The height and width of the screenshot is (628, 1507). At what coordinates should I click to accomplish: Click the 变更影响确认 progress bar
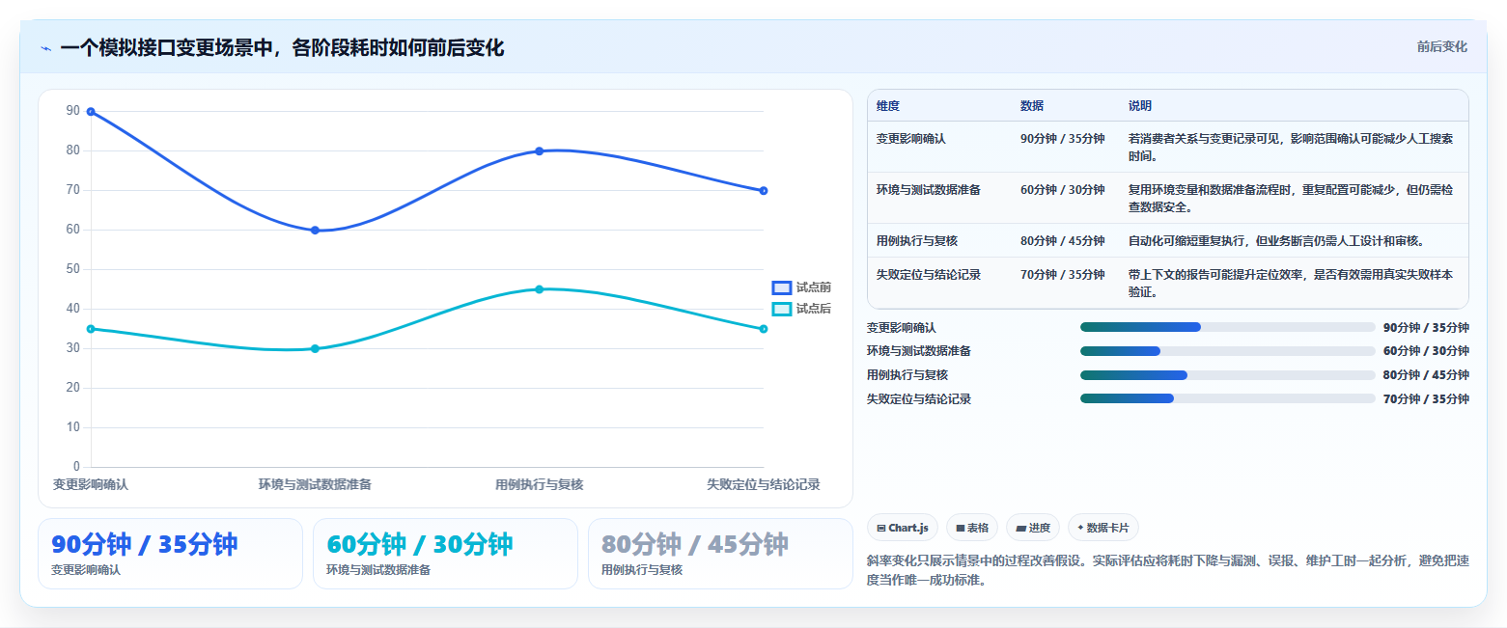[1228, 327]
